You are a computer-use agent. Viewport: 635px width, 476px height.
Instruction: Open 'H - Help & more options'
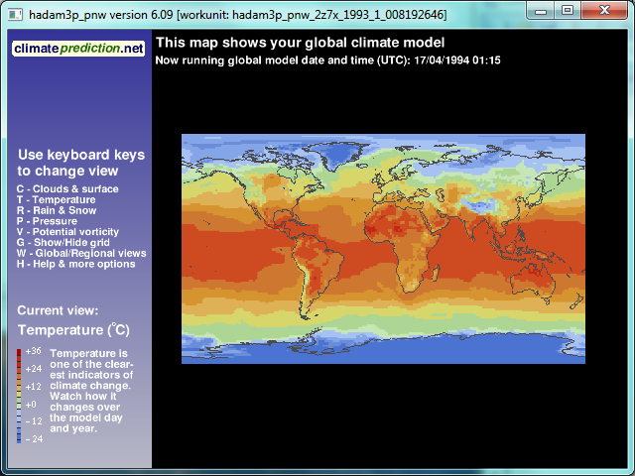tap(75, 264)
